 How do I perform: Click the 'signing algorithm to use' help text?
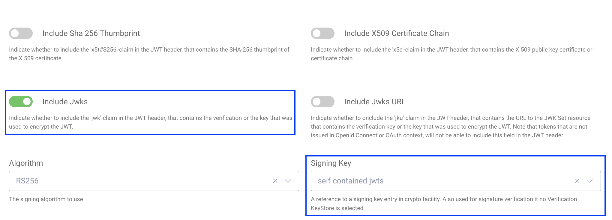click(46, 199)
